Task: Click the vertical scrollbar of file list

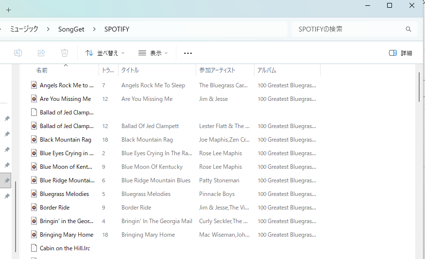Action: (419, 87)
